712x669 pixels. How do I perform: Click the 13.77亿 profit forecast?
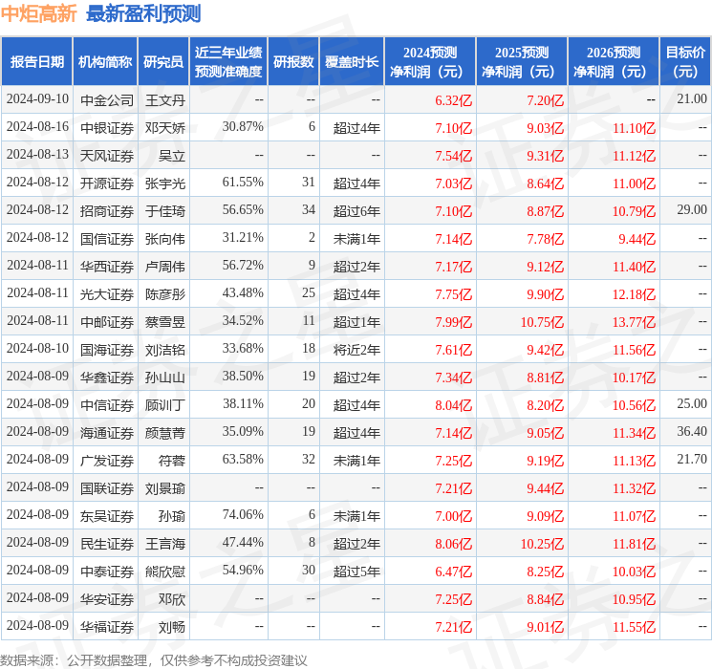coord(634,322)
